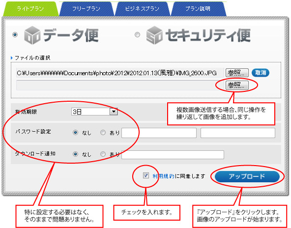Click the IMG_2600.JPG file path field
The image size is (291, 228).
tap(120, 73)
